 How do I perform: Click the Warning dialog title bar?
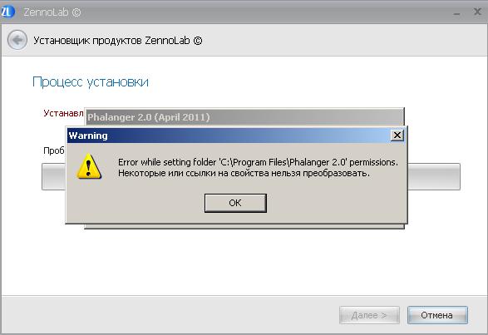coord(229,135)
